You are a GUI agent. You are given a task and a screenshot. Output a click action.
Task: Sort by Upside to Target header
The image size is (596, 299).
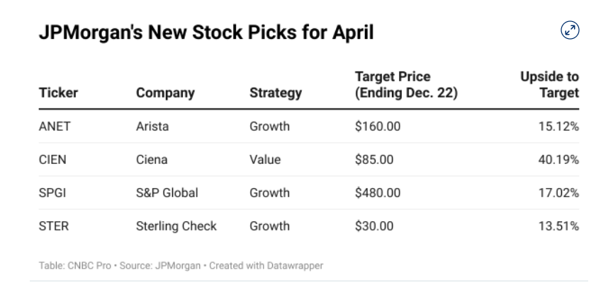point(550,85)
